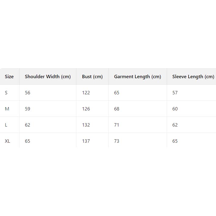Viewport: 216px width, 216px height.
Task: Click bust value 126 in M row
Action: point(86,109)
